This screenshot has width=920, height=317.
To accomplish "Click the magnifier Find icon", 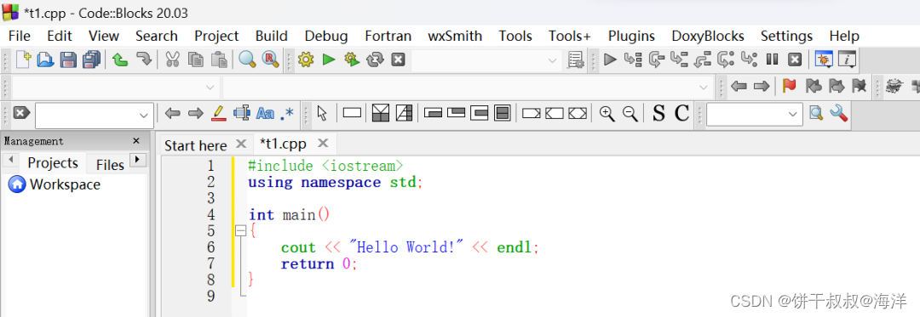I will point(247,59).
